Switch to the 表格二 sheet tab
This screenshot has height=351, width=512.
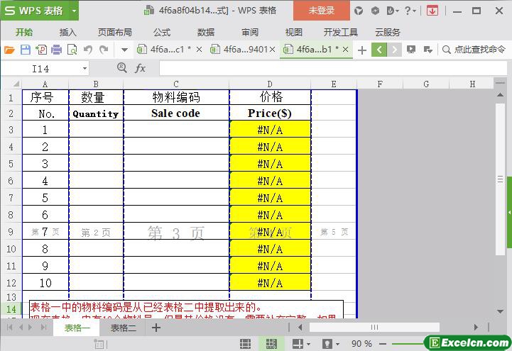tap(123, 328)
